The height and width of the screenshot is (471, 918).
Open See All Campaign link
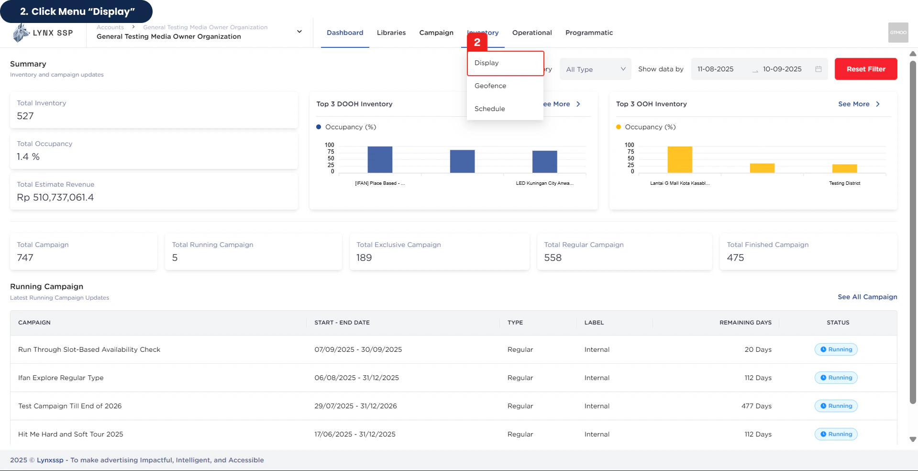(867, 297)
